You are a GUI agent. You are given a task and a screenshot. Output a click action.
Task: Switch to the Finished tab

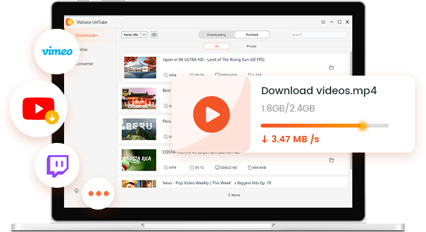tap(252, 35)
